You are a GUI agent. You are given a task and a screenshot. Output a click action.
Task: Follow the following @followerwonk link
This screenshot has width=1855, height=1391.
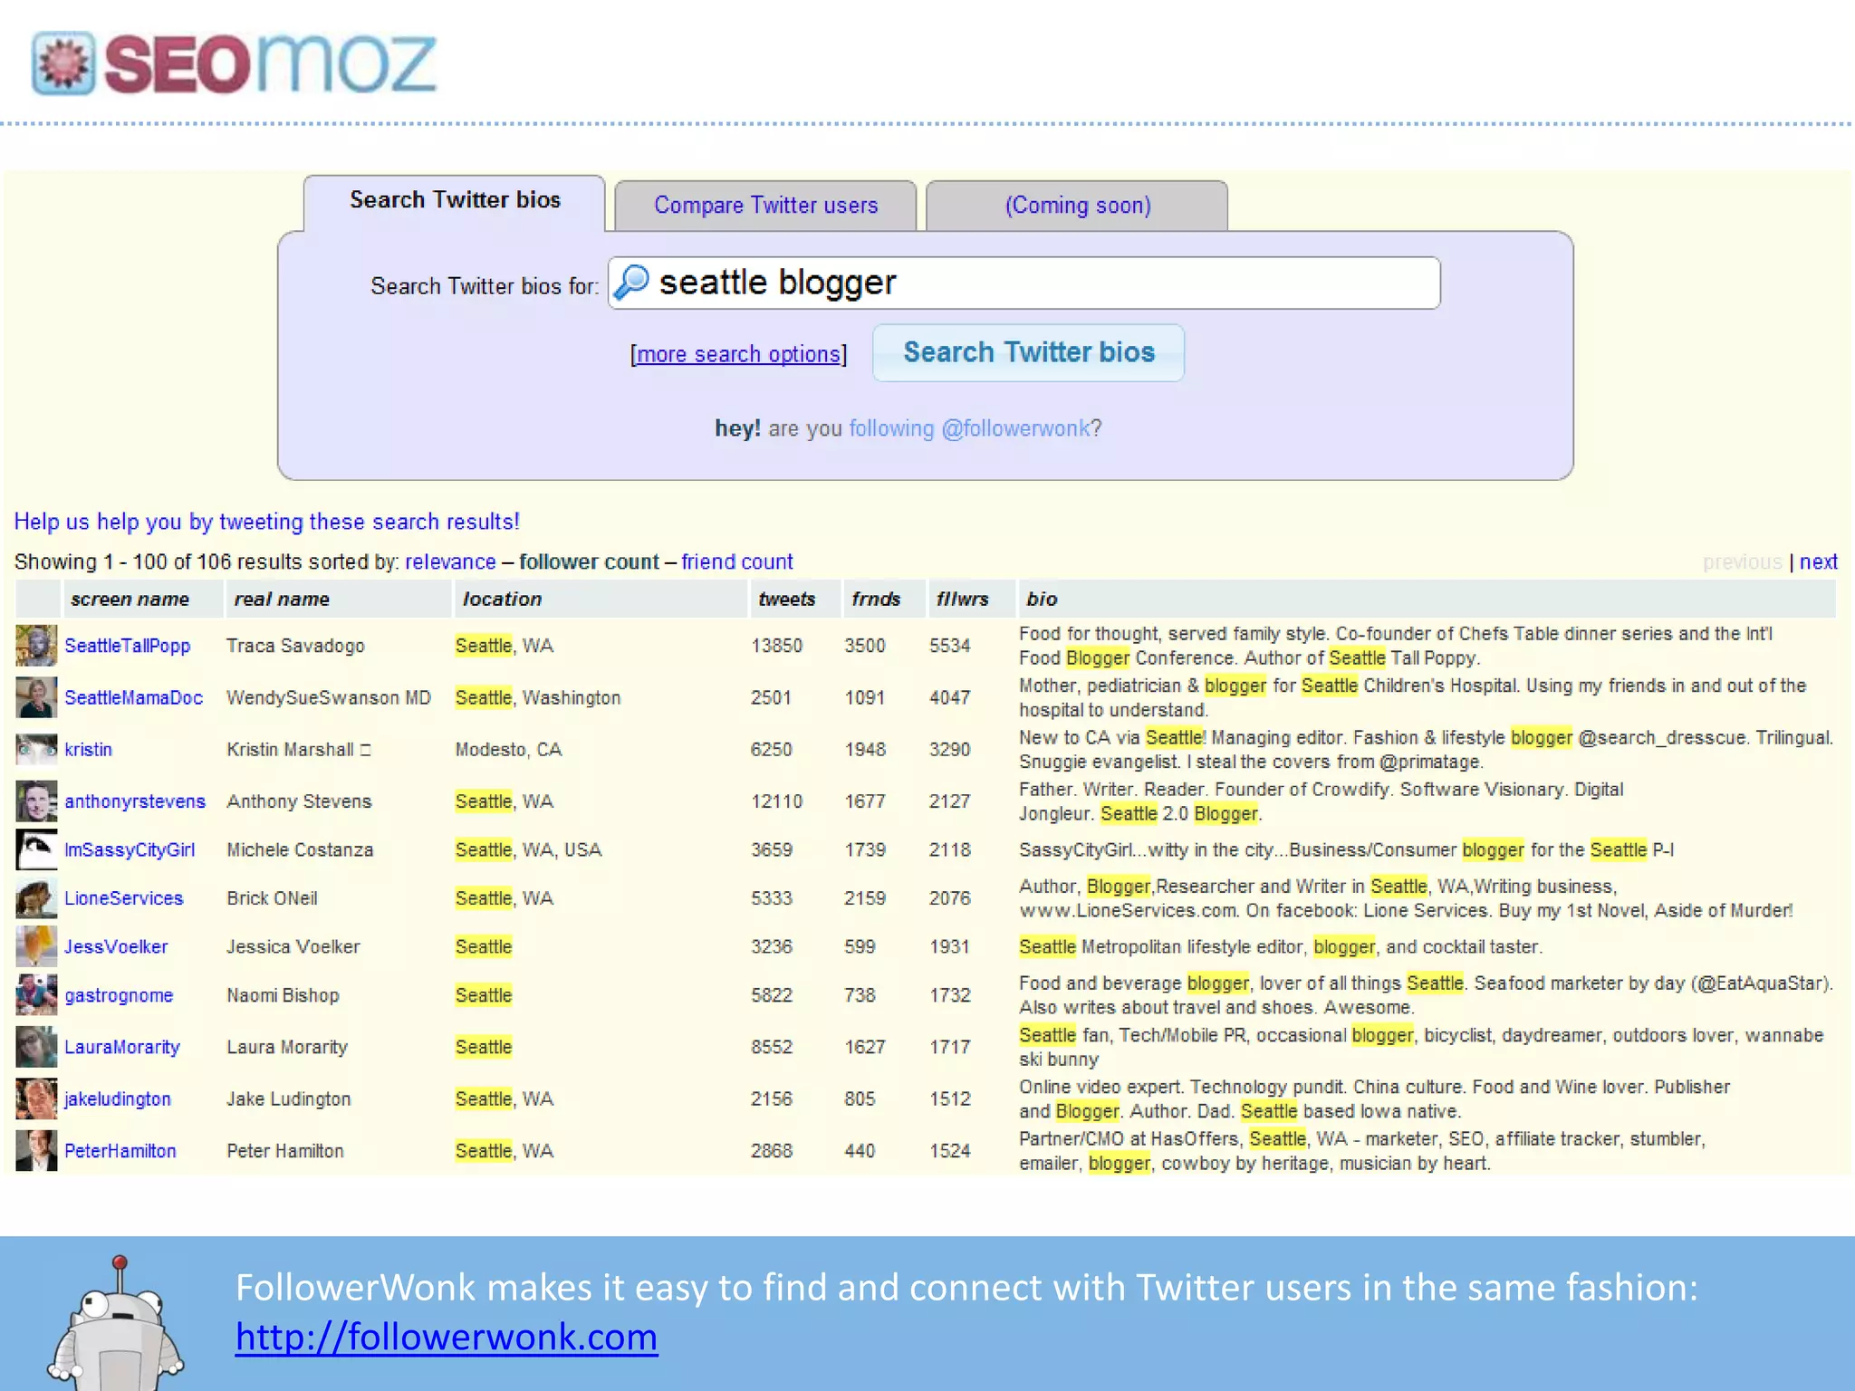click(969, 428)
